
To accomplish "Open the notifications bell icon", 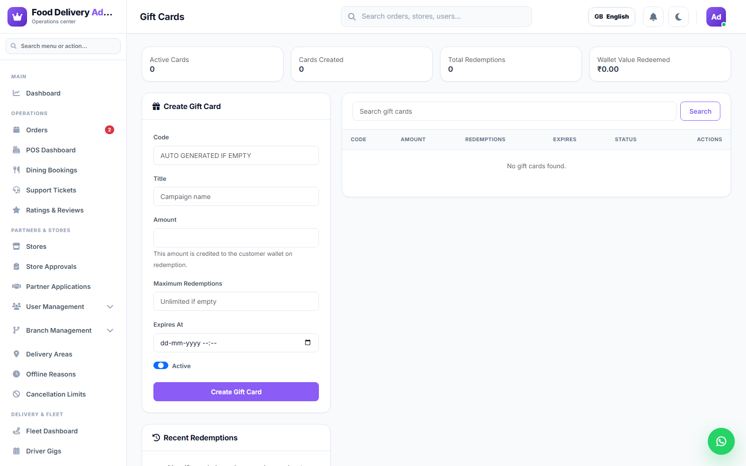I will [x=653, y=17].
